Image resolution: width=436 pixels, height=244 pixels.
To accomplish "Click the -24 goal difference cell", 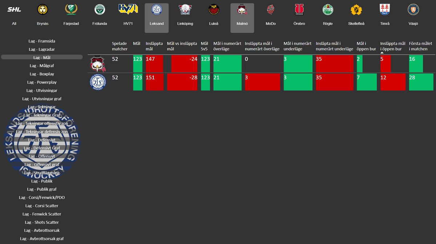I will point(184,64).
